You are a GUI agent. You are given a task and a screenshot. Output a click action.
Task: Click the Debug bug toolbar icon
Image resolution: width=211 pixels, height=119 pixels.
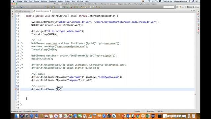pyautogui.click(x=64, y=7)
